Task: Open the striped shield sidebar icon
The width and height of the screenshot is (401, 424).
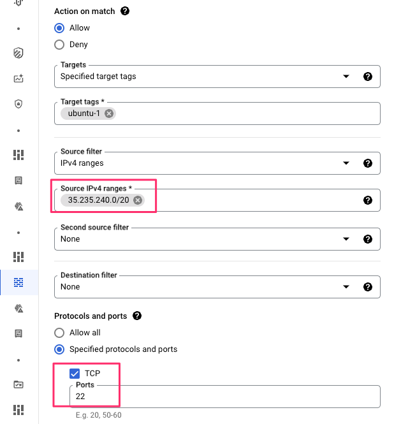Action: pyautogui.click(x=18, y=53)
